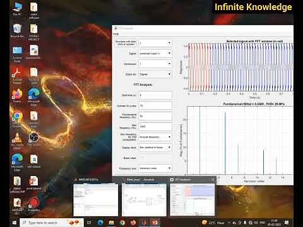Viewport: 303px width, 227px height.
Task: Open Microsoft Edge from the taskbar
Action: pyautogui.click(x=100, y=223)
